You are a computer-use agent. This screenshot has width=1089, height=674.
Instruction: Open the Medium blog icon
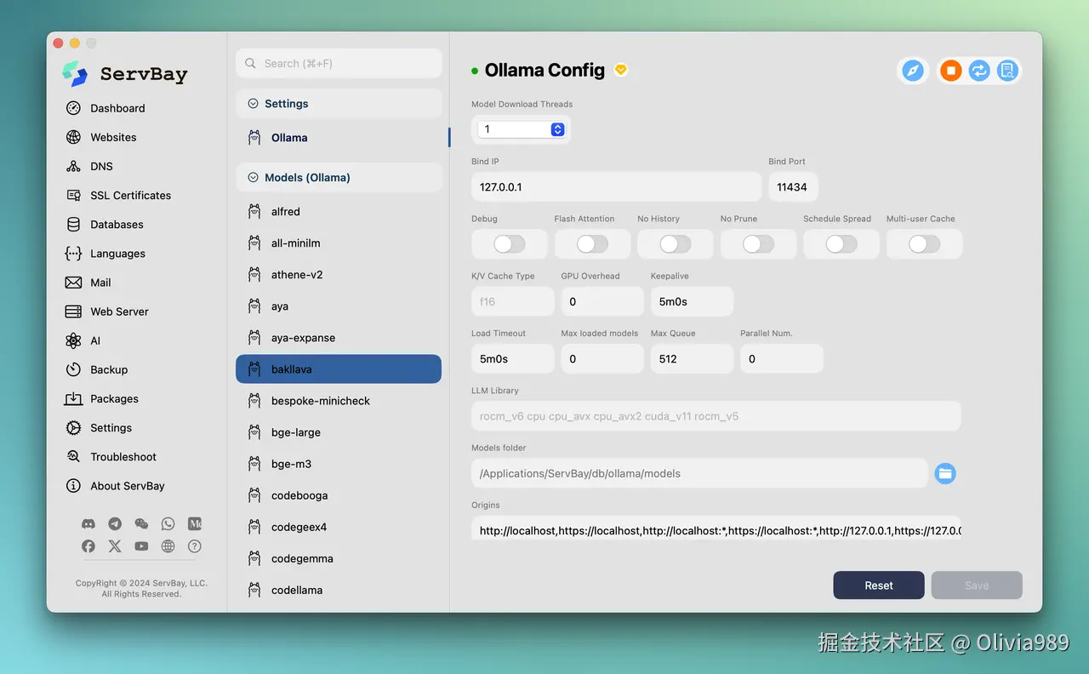pos(195,523)
